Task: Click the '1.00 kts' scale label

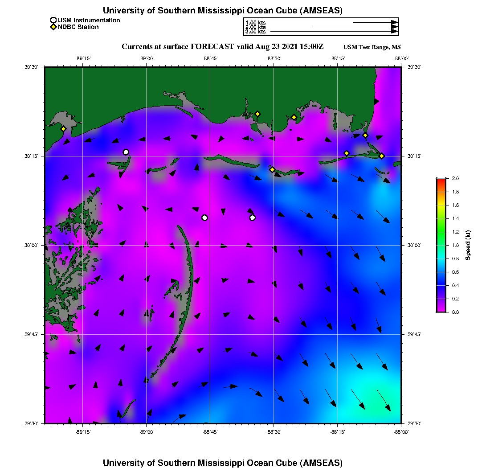Action: 255,23
